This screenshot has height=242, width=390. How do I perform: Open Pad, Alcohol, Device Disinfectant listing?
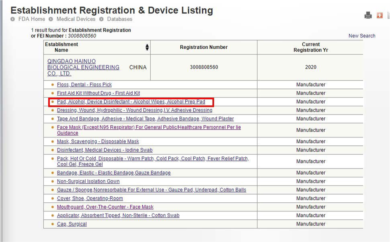pyautogui.click(x=131, y=102)
